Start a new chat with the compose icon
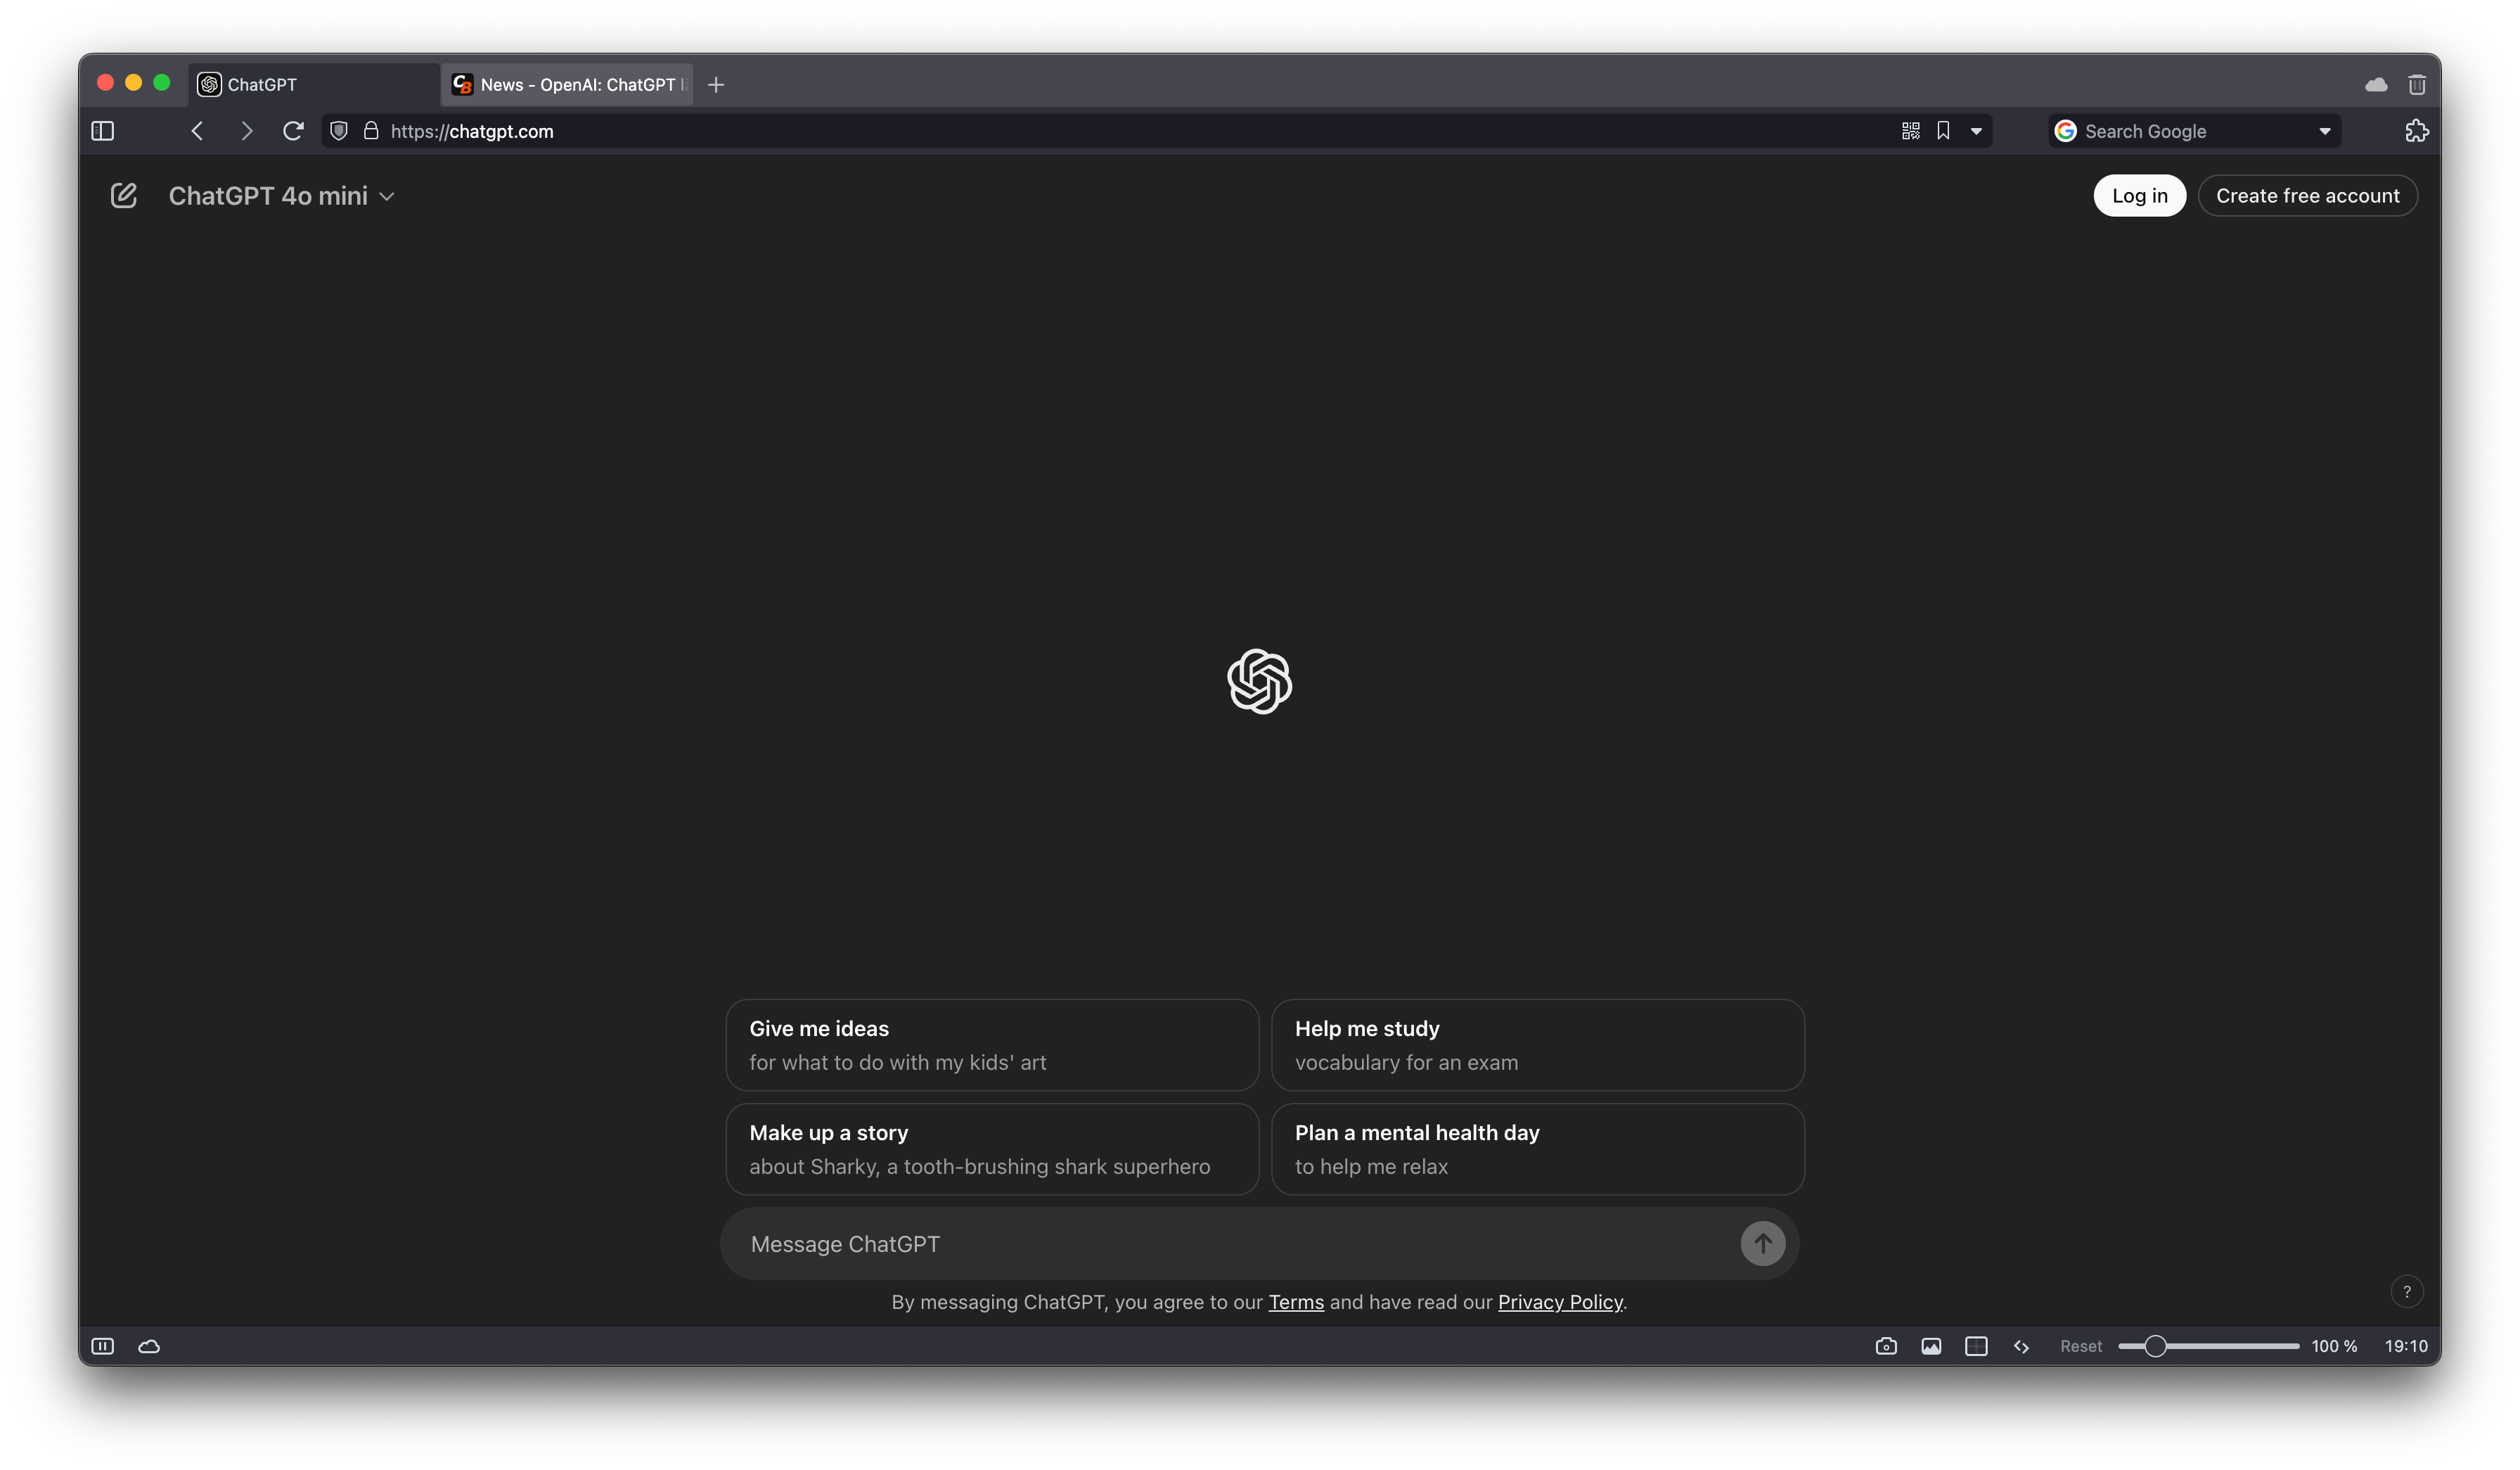This screenshot has height=1470, width=2520. click(124, 195)
